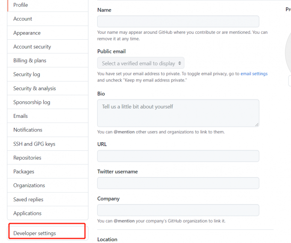
Task: Open Security & analysis section
Action: 34,88
